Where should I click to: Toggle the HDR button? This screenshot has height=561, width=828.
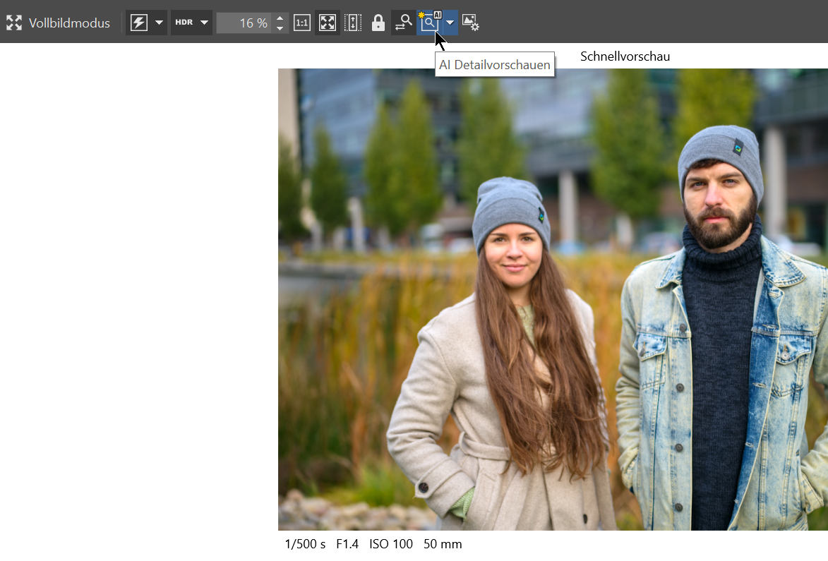184,23
